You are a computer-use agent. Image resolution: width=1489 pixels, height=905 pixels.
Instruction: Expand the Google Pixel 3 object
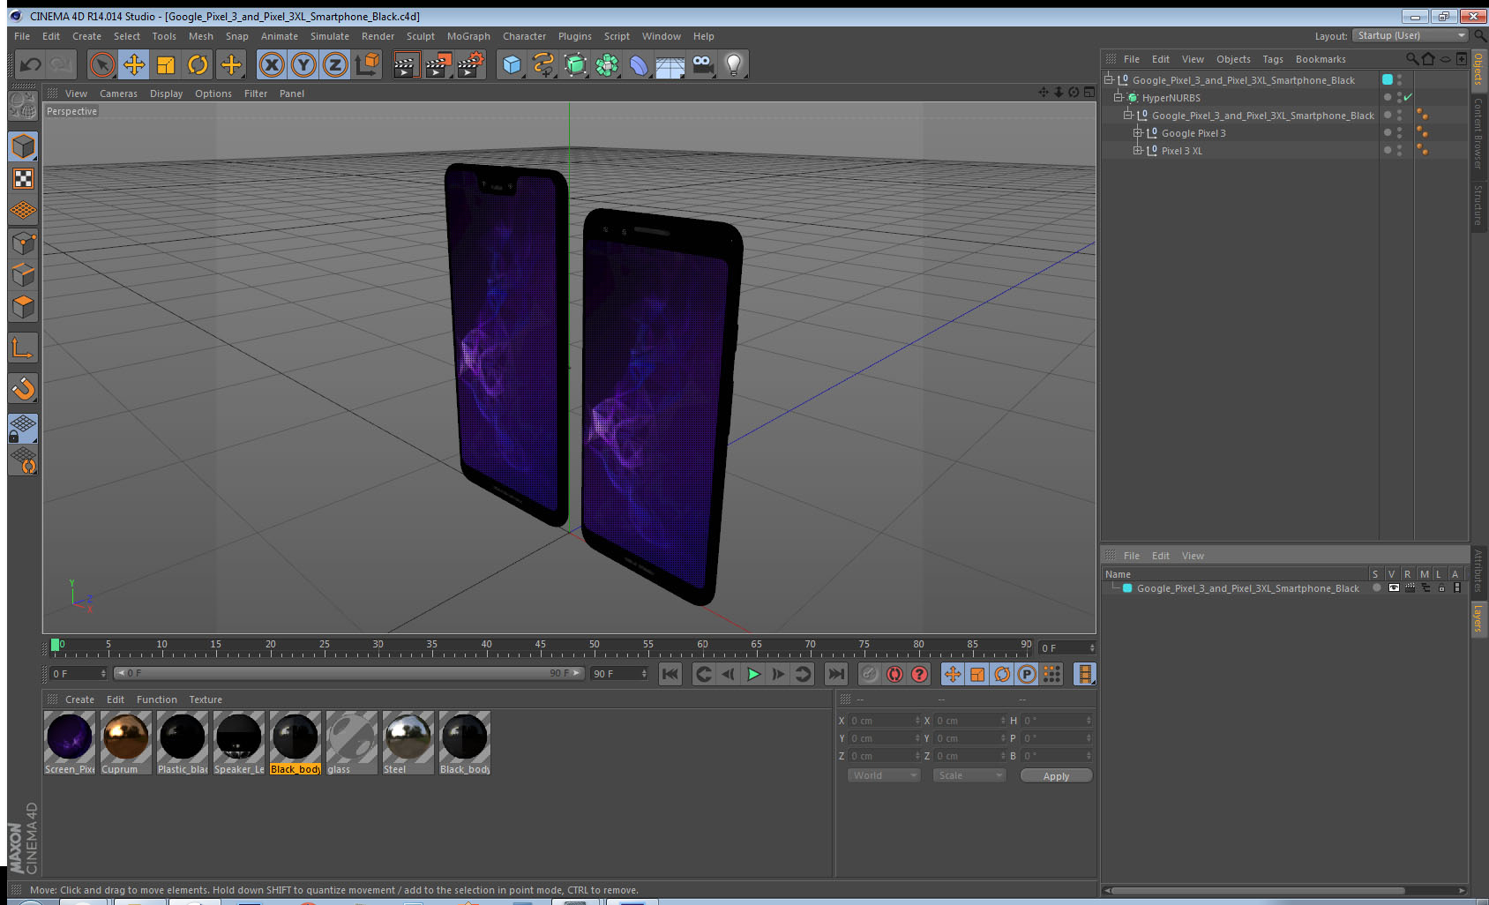click(x=1138, y=133)
